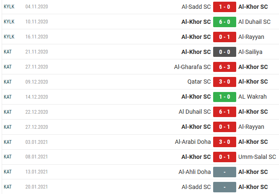This screenshot has width=279, height=194.
Task: Open Al-Gharafa SC team link
Action: 192,67
